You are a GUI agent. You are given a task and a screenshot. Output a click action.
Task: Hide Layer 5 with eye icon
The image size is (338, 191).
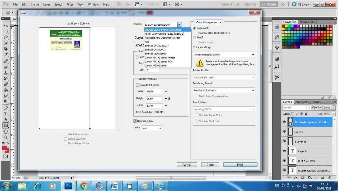[x=284, y=132]
